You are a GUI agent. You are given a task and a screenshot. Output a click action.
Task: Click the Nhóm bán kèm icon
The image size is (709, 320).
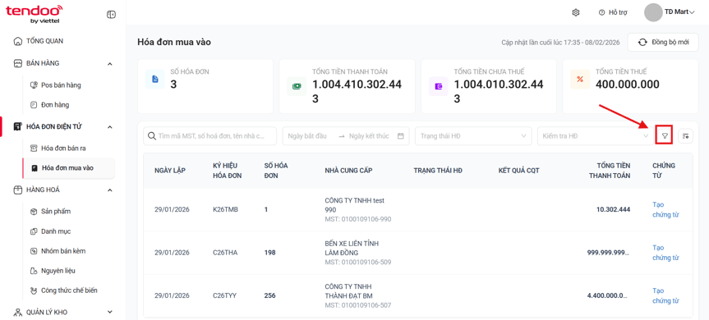33,251
